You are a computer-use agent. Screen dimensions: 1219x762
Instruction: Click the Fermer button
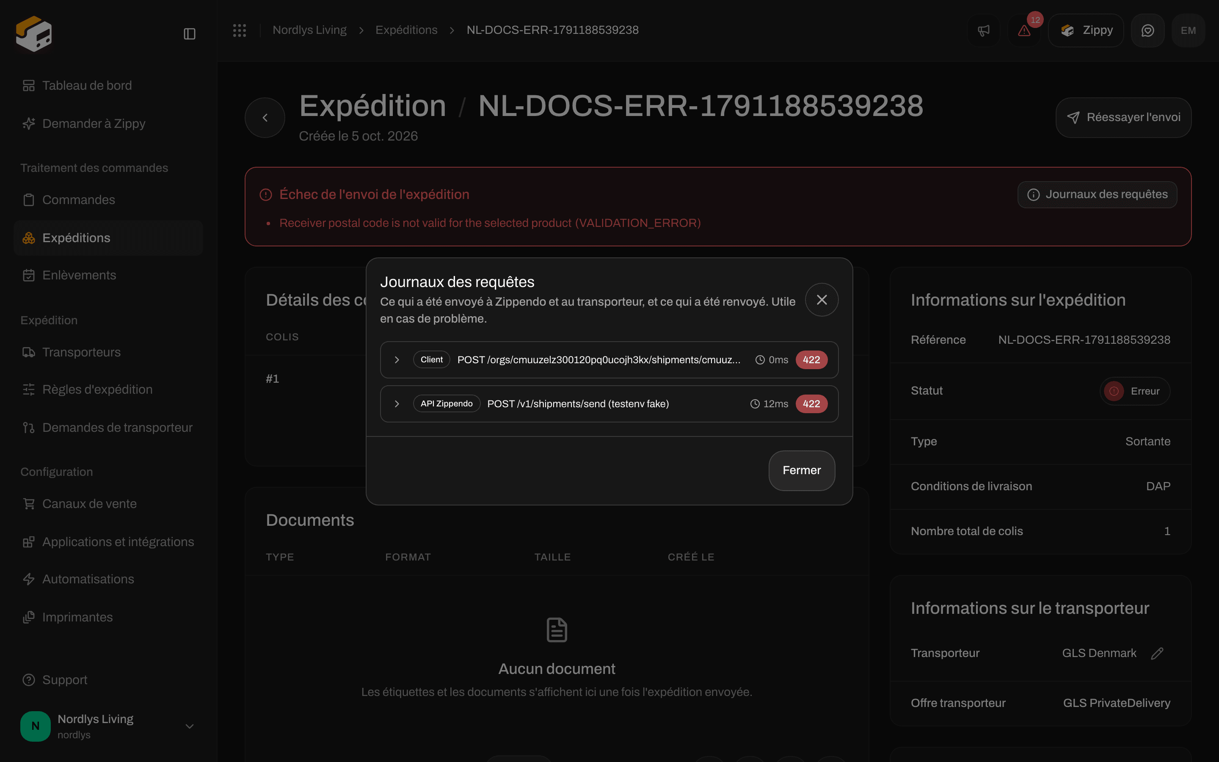(x=801, y=470)
